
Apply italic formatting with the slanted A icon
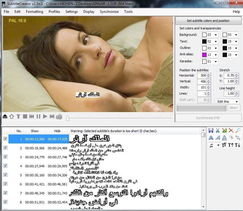(218, 138)
